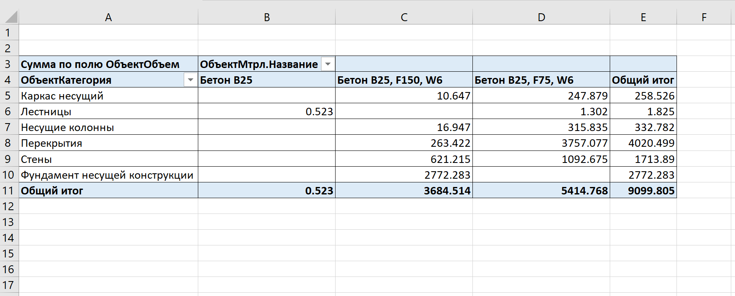Select column C header
Viewport: 735px width, 296px height.
pos(404,17)
